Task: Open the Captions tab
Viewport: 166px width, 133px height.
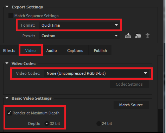Action: (x=75, y=51)
